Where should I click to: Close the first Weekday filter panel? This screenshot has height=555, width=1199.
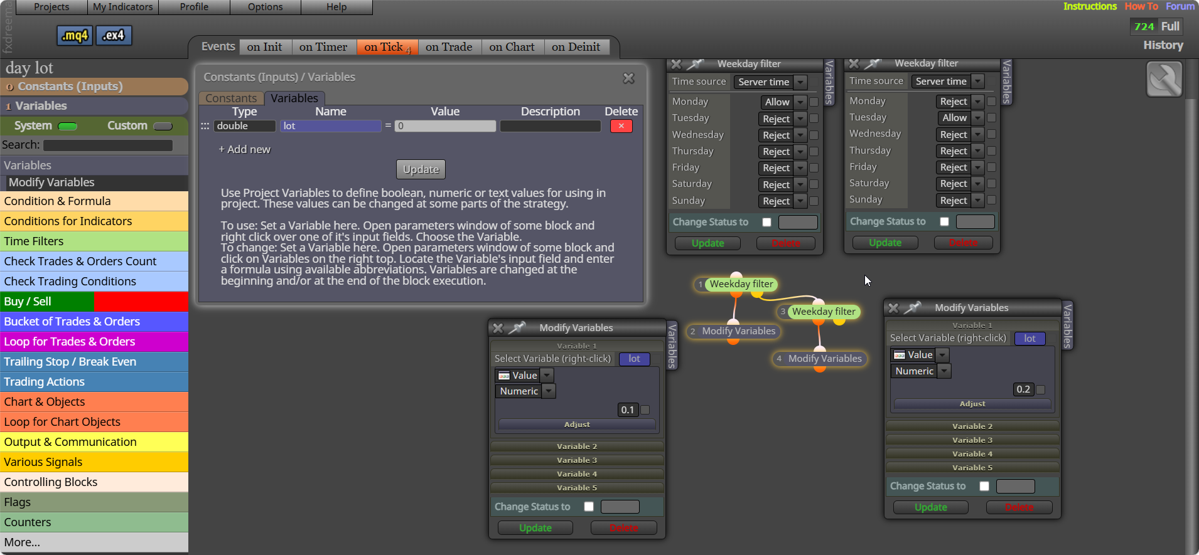pos(676,64)
